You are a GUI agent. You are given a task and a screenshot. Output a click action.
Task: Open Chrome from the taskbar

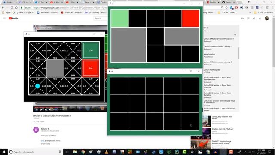pos(83,152)
